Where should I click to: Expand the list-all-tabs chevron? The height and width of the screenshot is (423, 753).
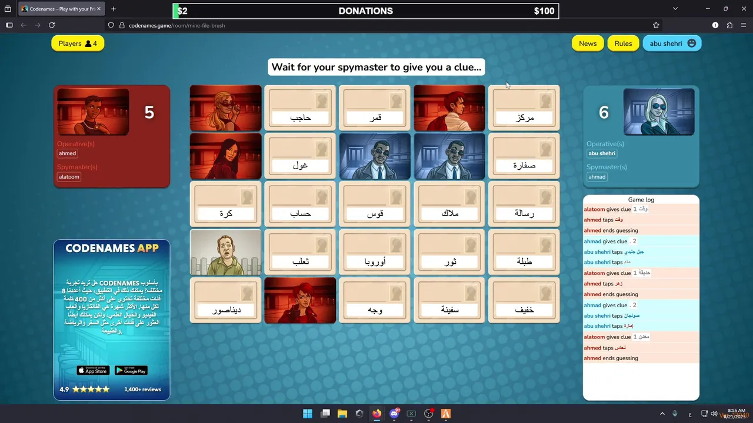(675, 9)
